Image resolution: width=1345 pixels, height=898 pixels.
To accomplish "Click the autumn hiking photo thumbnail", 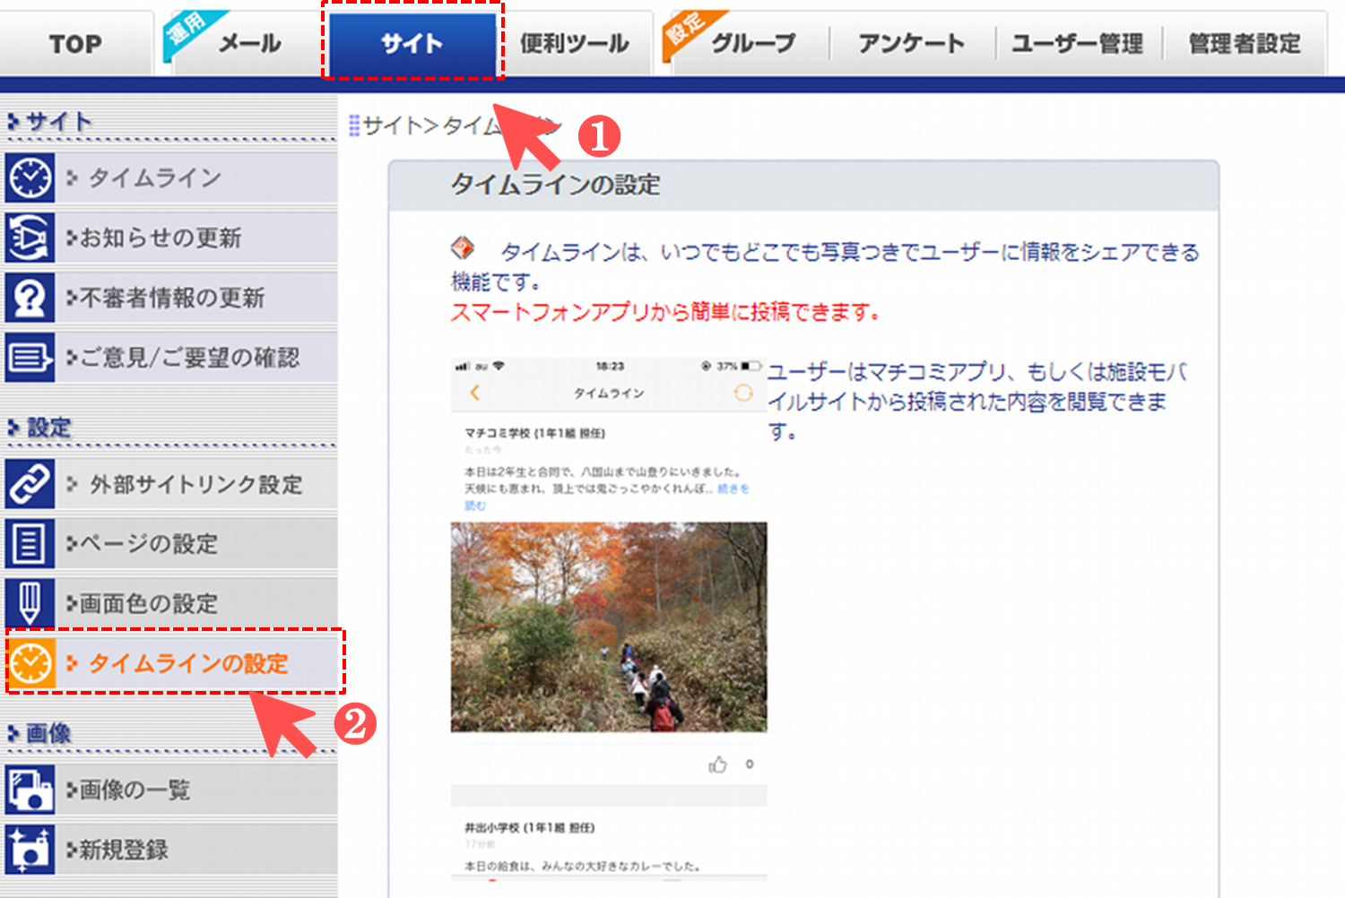I will (x=609, y=626).
